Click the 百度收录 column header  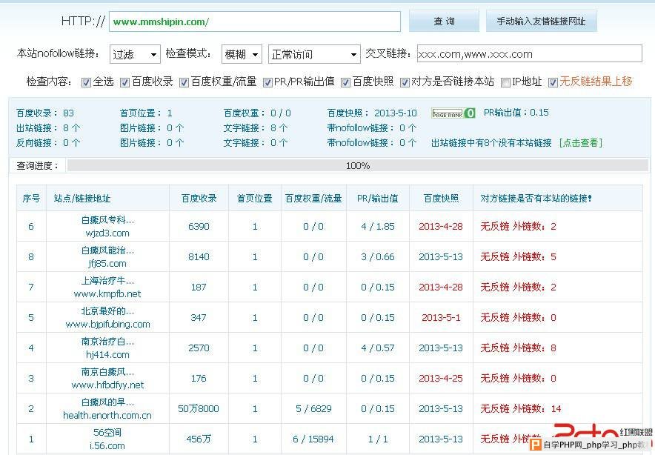tap(199, 199)
